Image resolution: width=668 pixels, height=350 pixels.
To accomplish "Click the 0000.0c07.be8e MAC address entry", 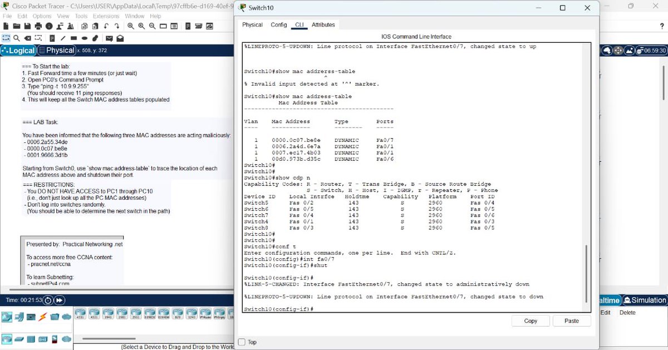I will pyautogui.click(x=296, y=140).
